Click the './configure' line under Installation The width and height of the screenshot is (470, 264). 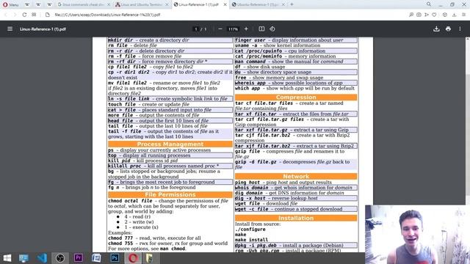click(250, 230)
